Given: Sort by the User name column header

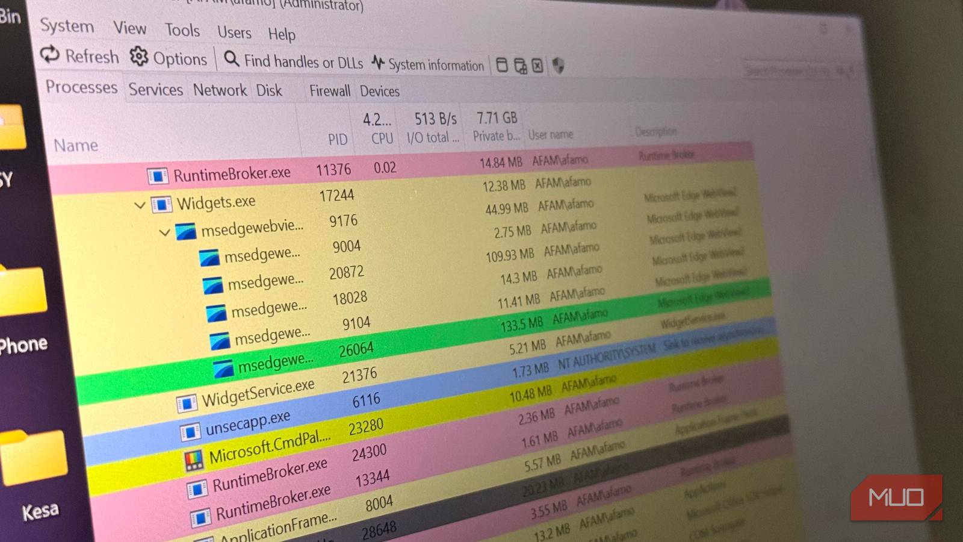Looking at the screenshot, I should pos(551,135).
